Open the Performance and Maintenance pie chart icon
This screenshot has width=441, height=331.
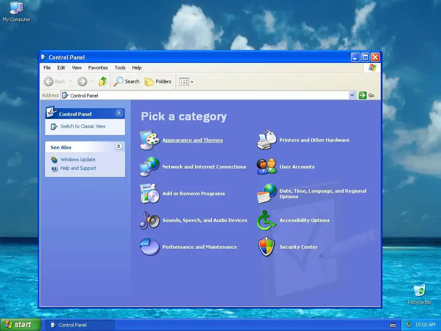(149, 247)
